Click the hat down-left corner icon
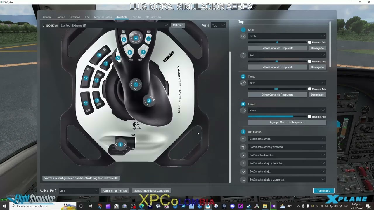 243,180
